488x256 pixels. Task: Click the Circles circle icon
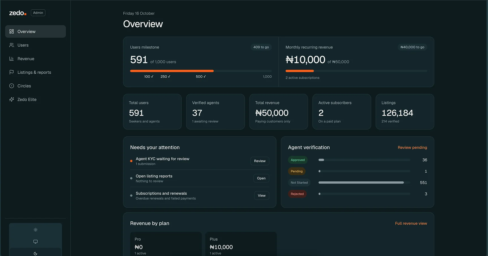12,86
